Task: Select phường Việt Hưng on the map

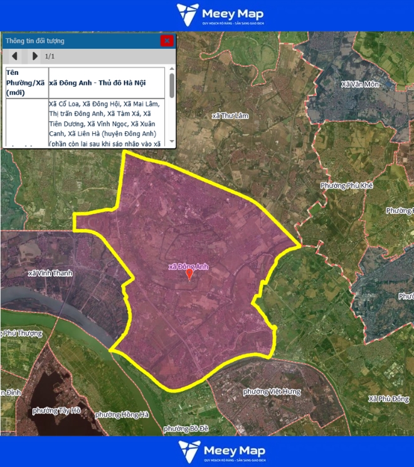Action: coord(272,392)
